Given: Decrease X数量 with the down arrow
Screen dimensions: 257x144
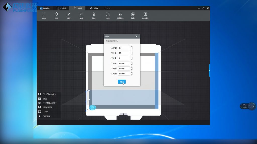Looking at the screenshot, I should 132,49.
